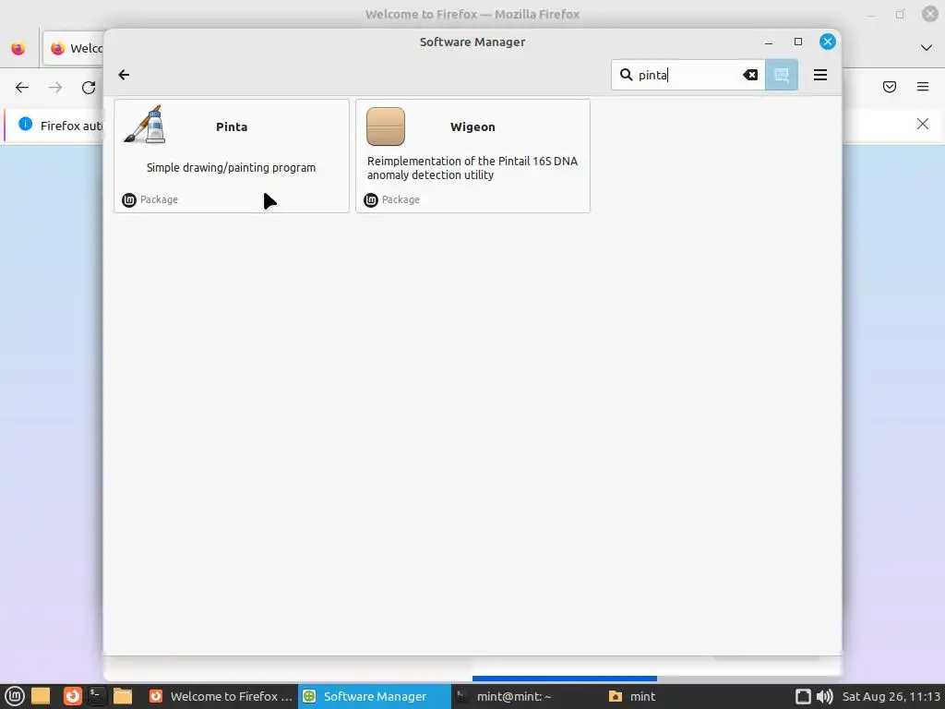Toggle search in package descriptions button
This screenshot has width=945, height=709.
click(x=782, y=75)
